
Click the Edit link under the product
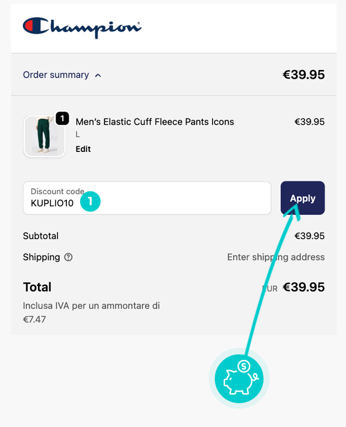[x=83, y=149]
